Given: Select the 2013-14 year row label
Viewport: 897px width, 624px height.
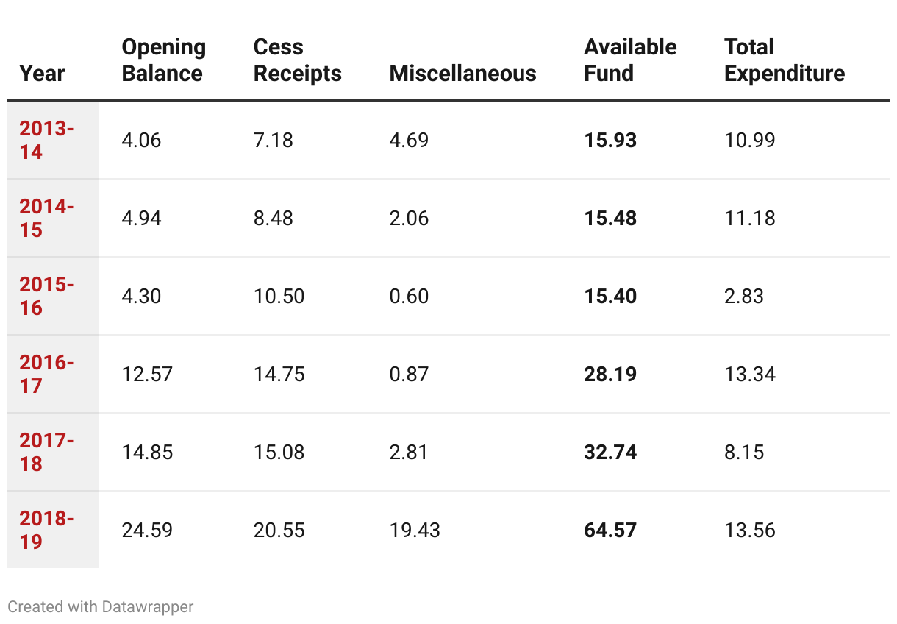Looking at the screenshot, I should click(x=46, y=140).
